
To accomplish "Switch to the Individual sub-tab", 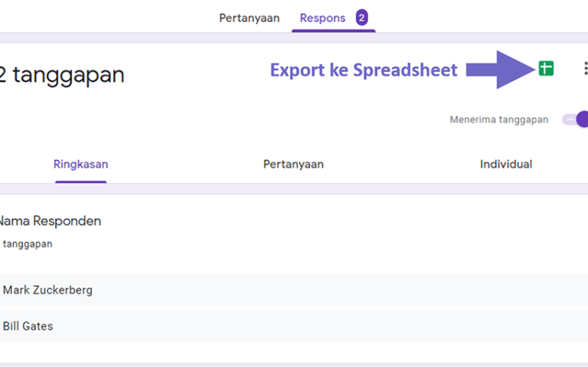I will point(506,164).
